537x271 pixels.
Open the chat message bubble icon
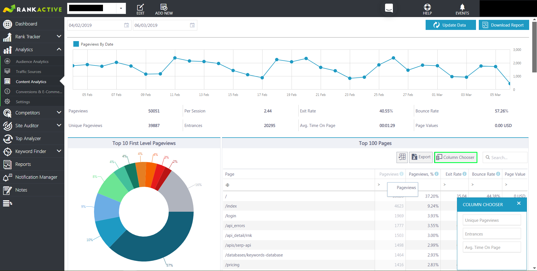coord(389,8)
